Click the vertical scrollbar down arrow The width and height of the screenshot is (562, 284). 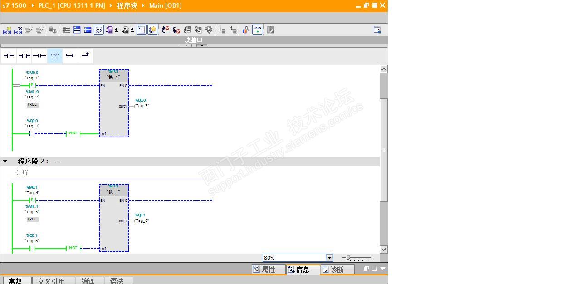(383, 249)
